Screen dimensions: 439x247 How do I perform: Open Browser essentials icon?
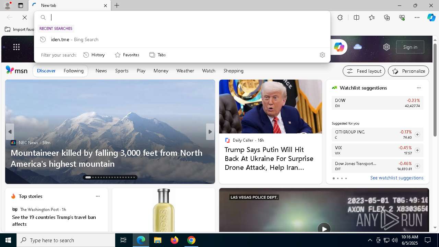pyautogui.click(x=402, y=17)
